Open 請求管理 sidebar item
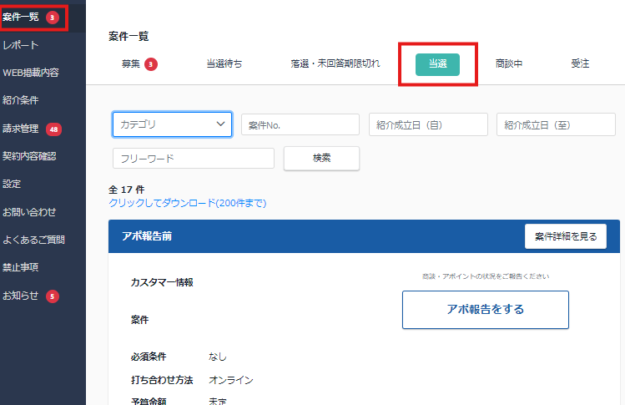 (21, 129)
